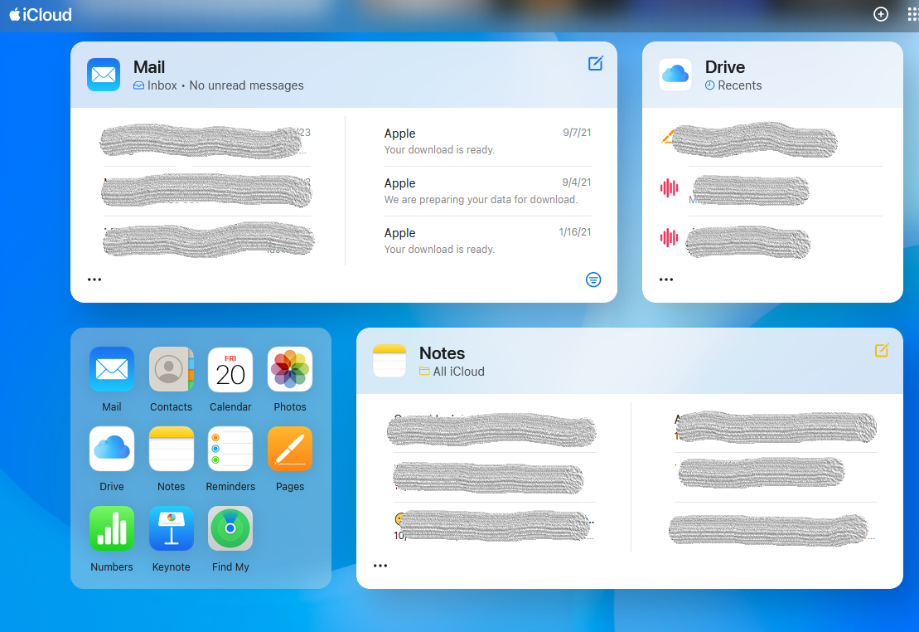Open the Drive widget three-dot options menu

point(666,280)
